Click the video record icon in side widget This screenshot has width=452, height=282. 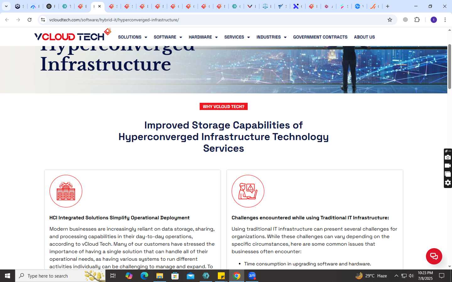click(448, 166)
